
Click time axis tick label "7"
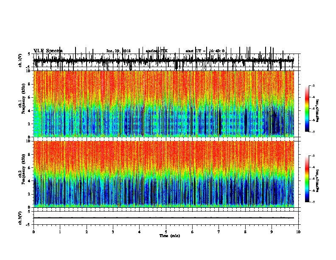(x=219, y=232)
